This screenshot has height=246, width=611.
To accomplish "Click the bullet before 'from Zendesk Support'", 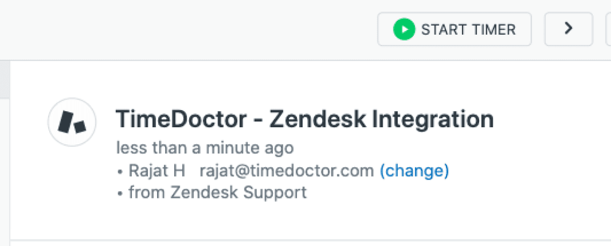I will (x=120, y=193).
